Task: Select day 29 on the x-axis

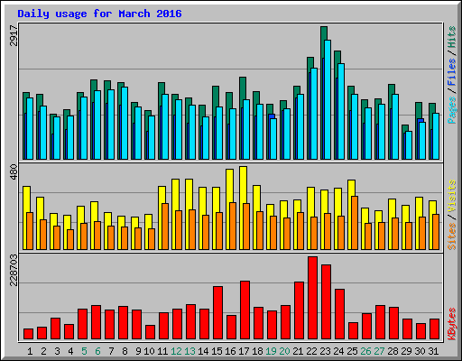Action: point(406,351)
